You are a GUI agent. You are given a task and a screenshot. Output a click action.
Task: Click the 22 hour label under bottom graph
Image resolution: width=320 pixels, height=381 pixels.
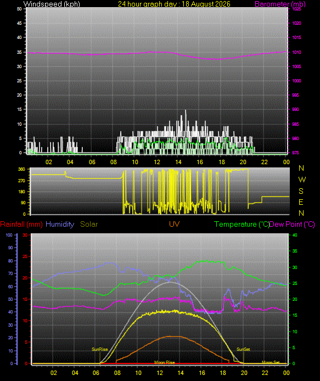(265, 373)
